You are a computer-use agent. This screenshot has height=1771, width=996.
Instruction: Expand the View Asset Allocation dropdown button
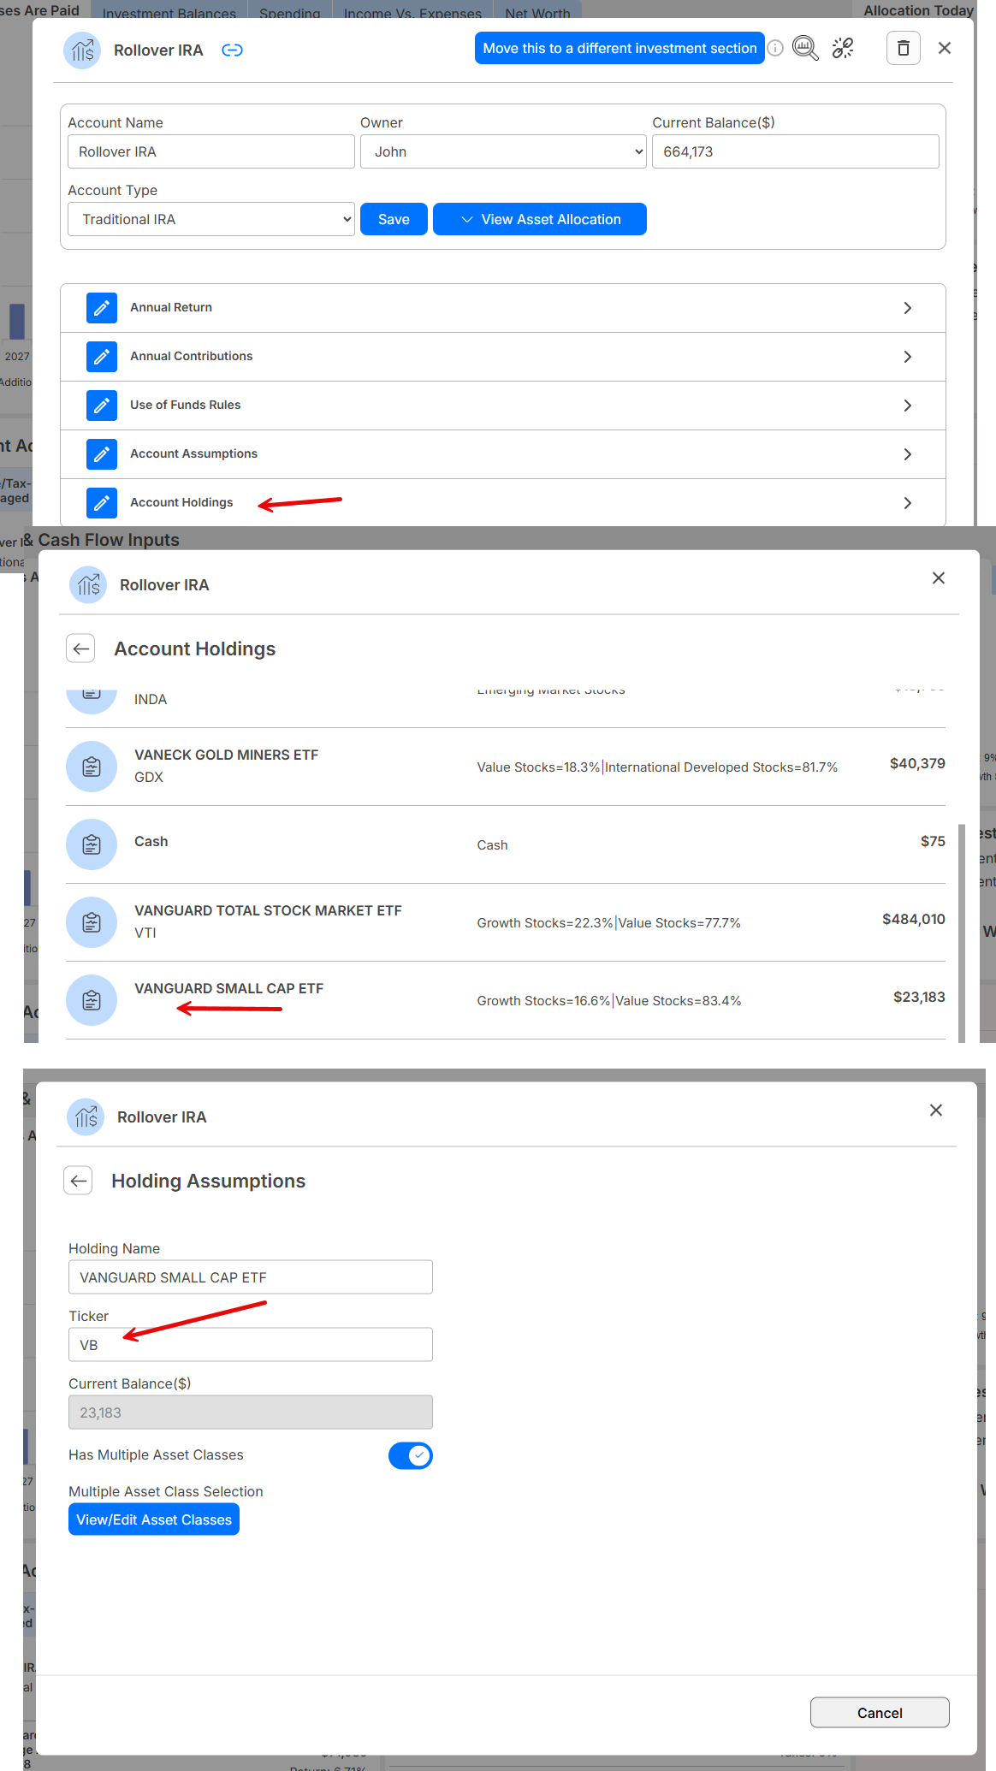tap(540, 219)
